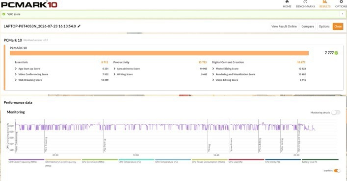Click the Writing marker in chart
The width and height of the screenshot is (347, 181).
click(210, 148)
